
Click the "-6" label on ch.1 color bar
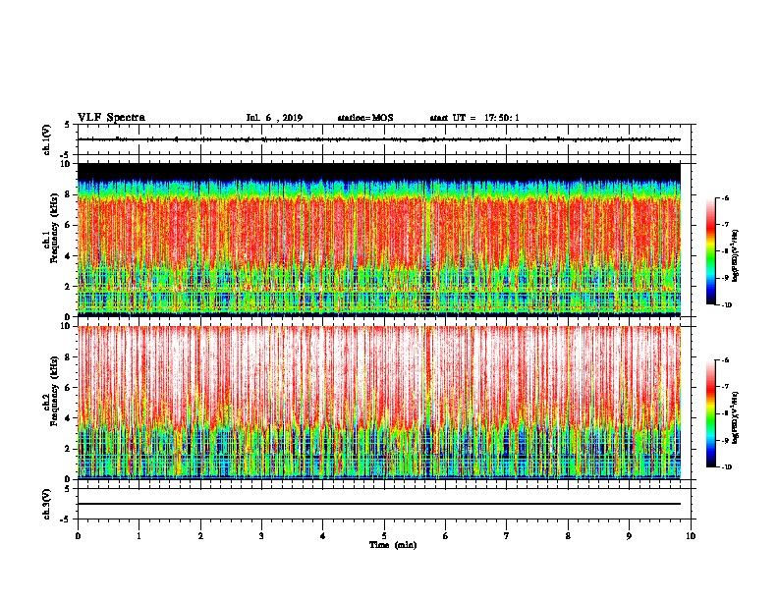(x=726, y=197)
